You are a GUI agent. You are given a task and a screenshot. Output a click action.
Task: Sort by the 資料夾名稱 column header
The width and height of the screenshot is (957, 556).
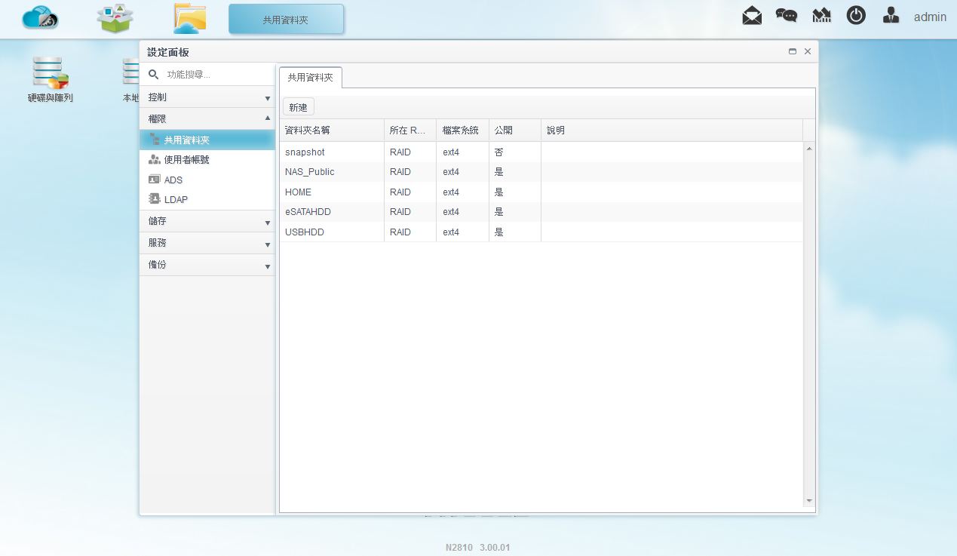331,131
